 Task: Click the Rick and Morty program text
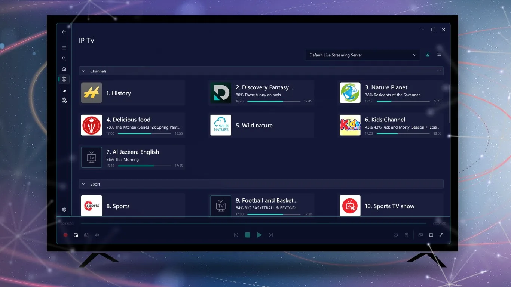click(x=402, y=127)
